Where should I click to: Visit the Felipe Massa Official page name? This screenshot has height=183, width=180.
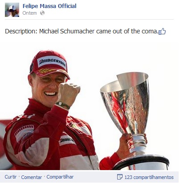point(49,6)
